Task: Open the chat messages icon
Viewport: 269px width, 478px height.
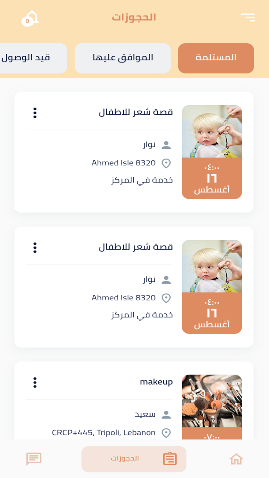Action: [34, 459]
